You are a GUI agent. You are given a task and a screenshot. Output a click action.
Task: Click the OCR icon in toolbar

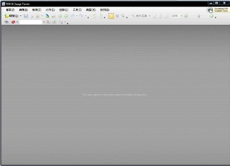[x=53, y=16]
